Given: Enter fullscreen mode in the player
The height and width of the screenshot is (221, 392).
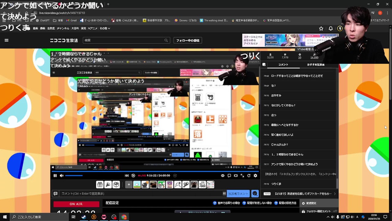Looking at the screenshot, I should tap(242, 176).
